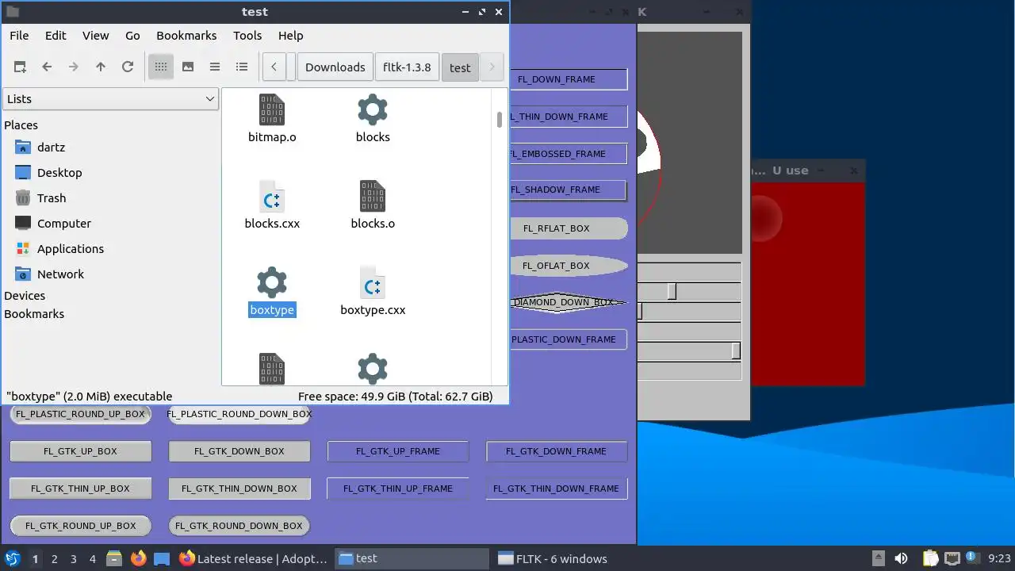Open the Tools menu
Screen dimensions: 1015x571
(x=247, y=36)
